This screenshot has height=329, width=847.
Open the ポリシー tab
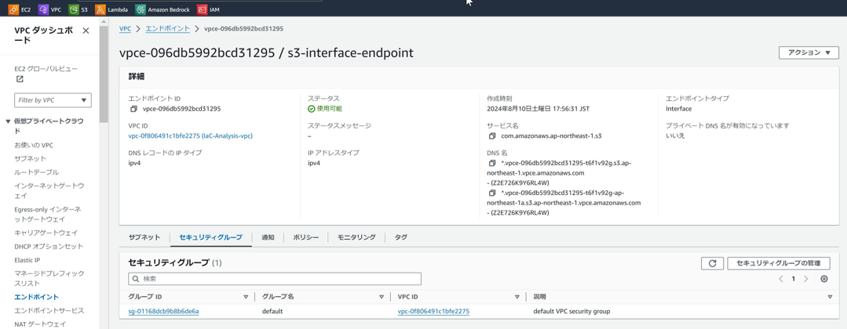[306, 237]
